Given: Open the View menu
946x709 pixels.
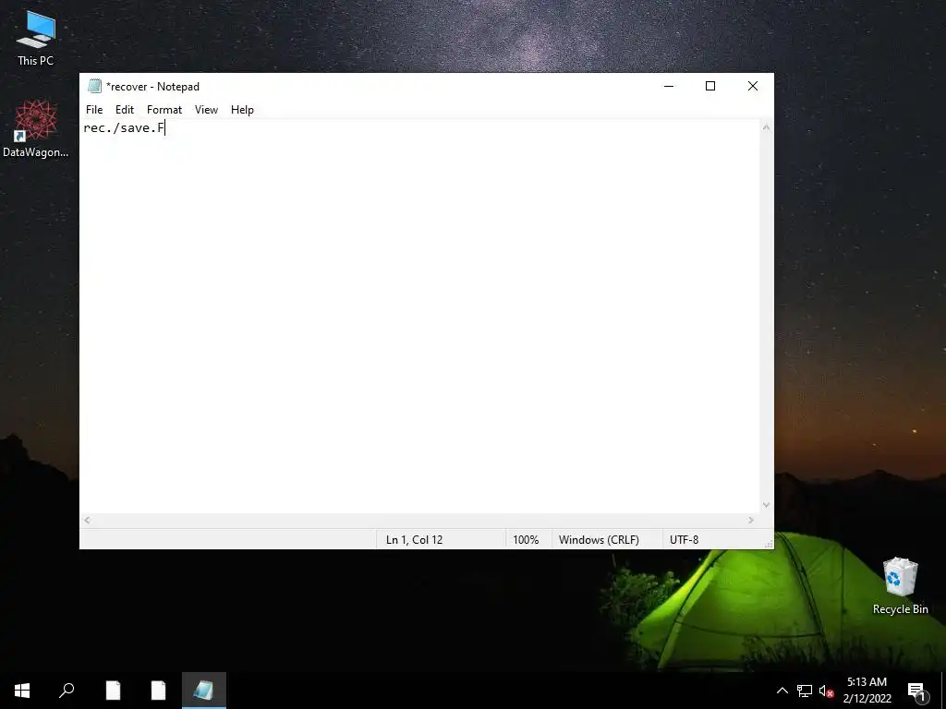Looking at the screenshot, I should tap(206, 110).
